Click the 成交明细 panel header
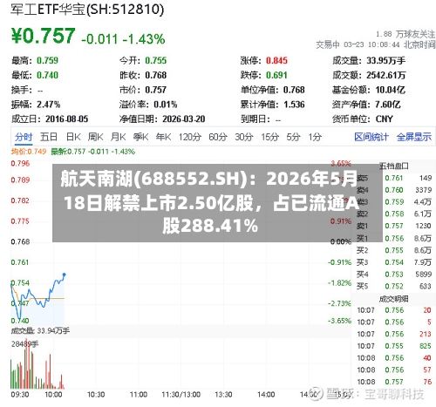Screen dimensions: 436x407 pyautogui.click(x=394, y=299)
